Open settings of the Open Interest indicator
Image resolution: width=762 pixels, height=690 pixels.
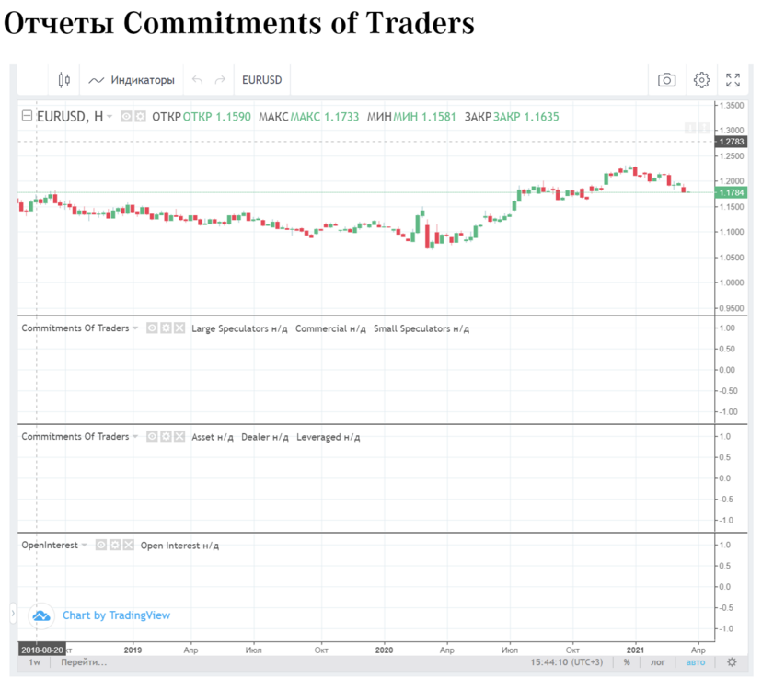115,545
